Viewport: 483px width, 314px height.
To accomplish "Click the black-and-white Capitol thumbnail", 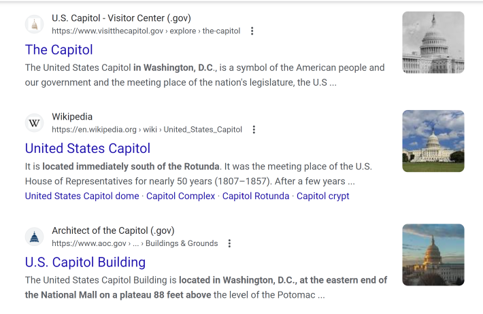I will (x=433, y=43).
